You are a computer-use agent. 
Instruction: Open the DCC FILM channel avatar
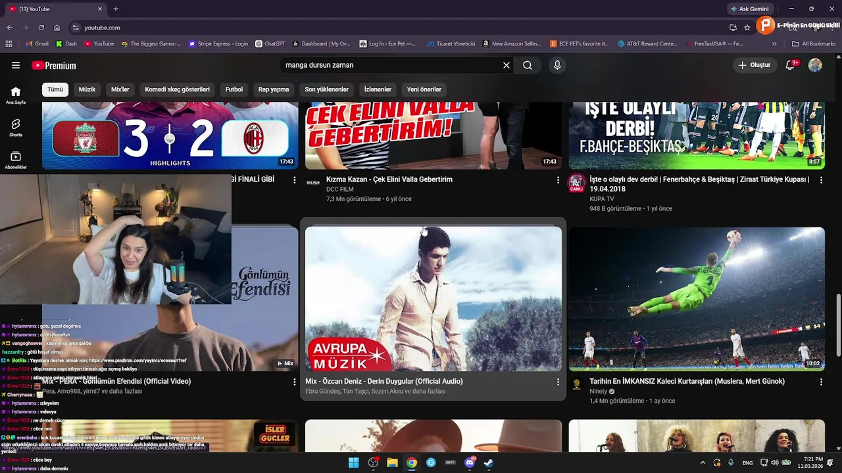pos(313,183)
